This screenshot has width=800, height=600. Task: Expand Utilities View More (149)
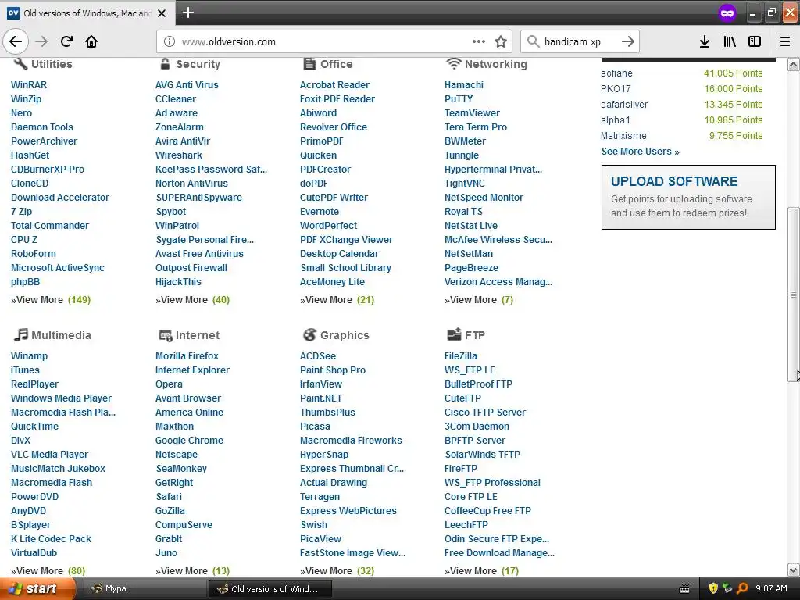(51, 299)
